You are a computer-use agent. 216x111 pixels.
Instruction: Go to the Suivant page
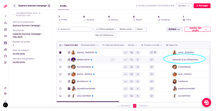click(144, 106)
